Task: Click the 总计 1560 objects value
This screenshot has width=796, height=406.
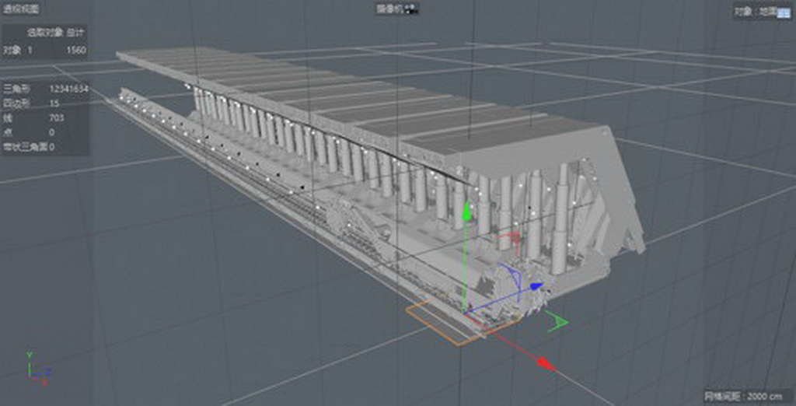Action: 76,50
